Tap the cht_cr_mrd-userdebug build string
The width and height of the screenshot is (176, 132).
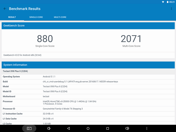pos(80,82)
